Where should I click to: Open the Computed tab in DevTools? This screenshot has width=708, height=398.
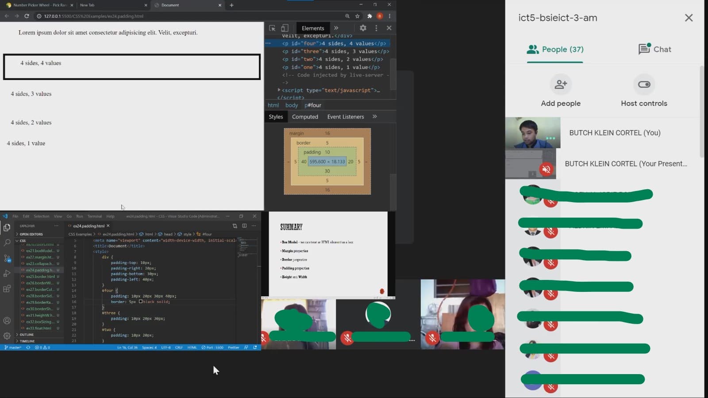tap(305, 117)
